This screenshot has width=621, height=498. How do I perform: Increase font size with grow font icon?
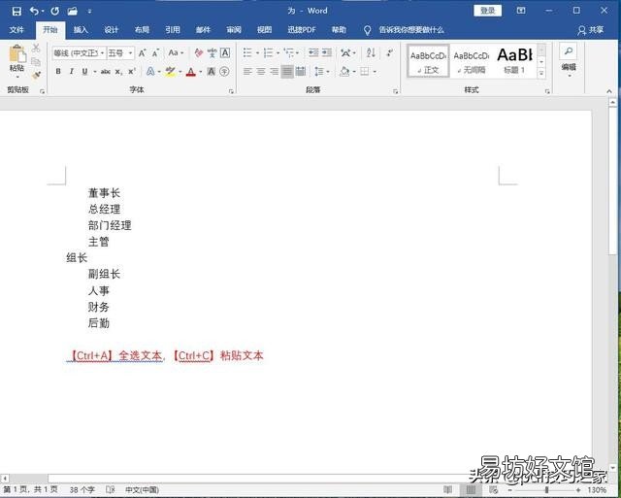tap(143, 52)
